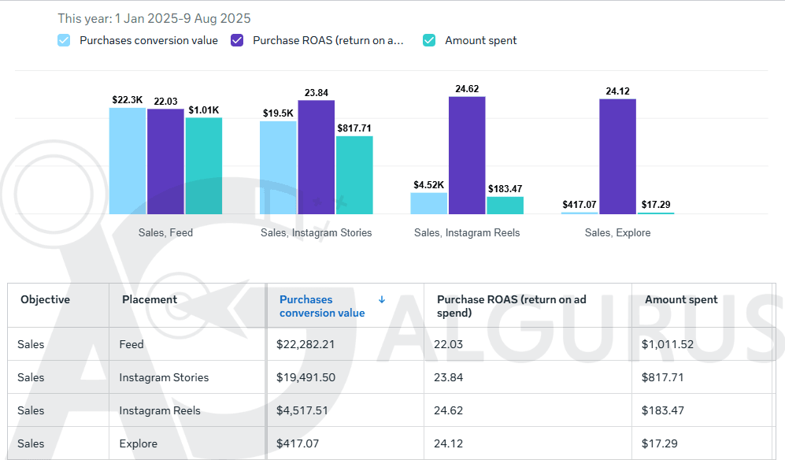Click the Objective column header
This screenshot has width=785, height=460.
click(45, 299)
